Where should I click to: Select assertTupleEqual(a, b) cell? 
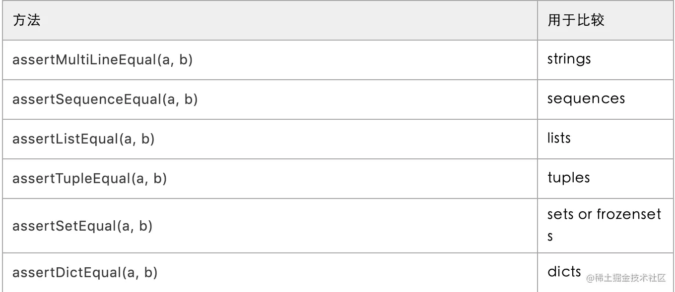point(270,179)
